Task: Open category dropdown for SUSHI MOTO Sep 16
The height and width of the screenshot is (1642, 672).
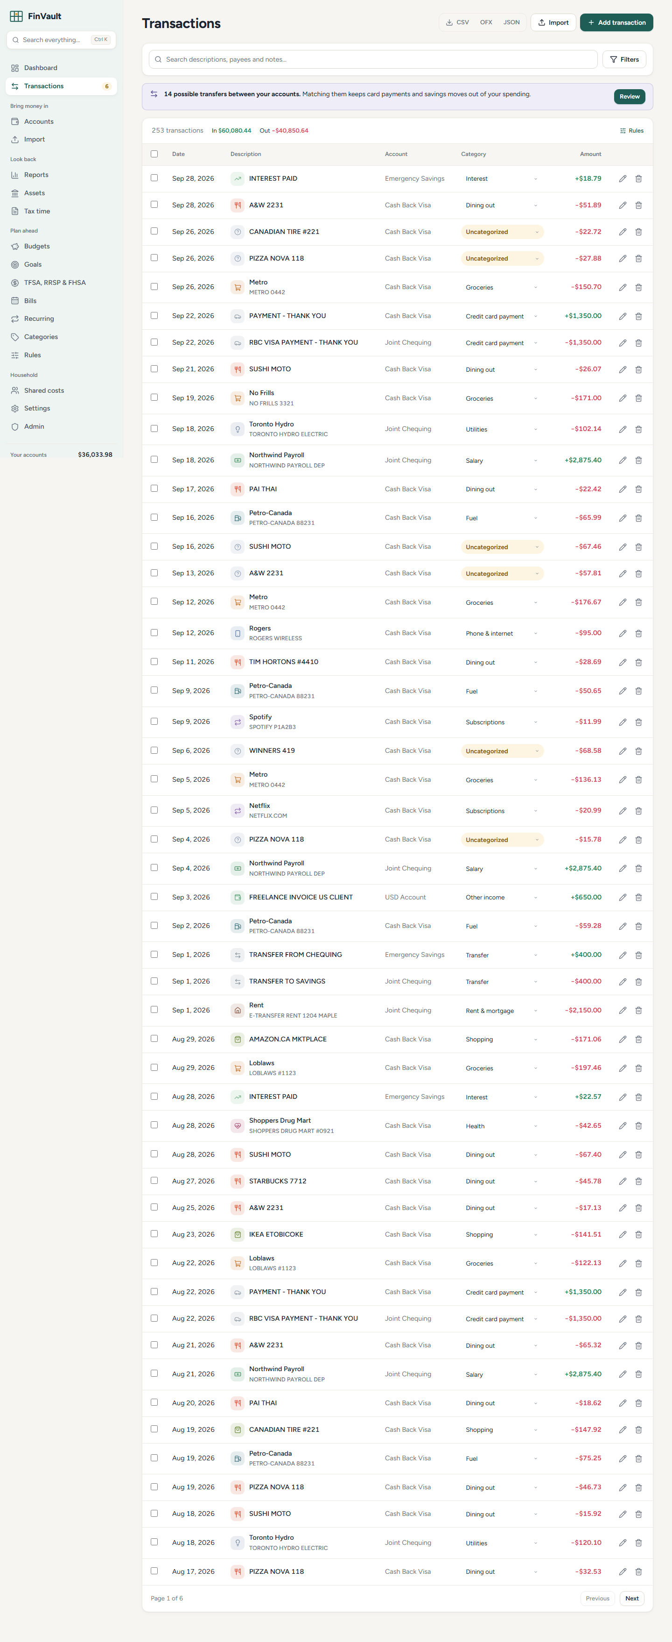Action: 502,547
